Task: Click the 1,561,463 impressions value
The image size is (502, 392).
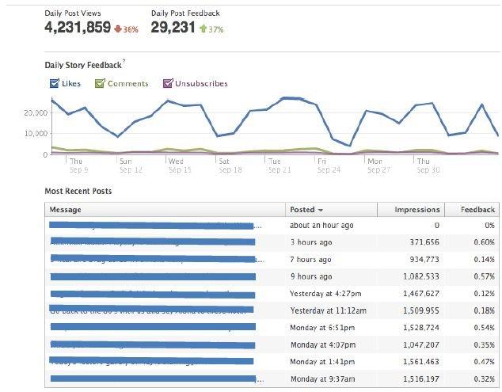Action: point(421,362)
